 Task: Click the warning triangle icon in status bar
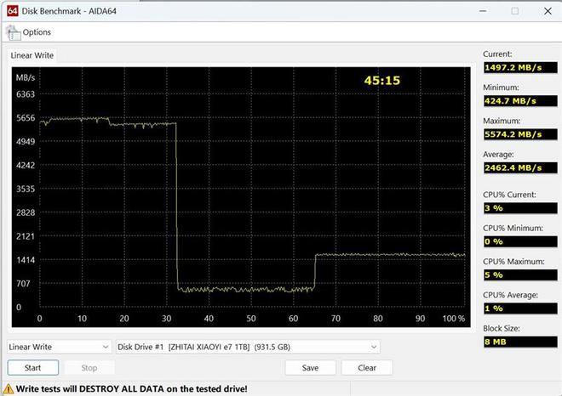coord(8,388)
